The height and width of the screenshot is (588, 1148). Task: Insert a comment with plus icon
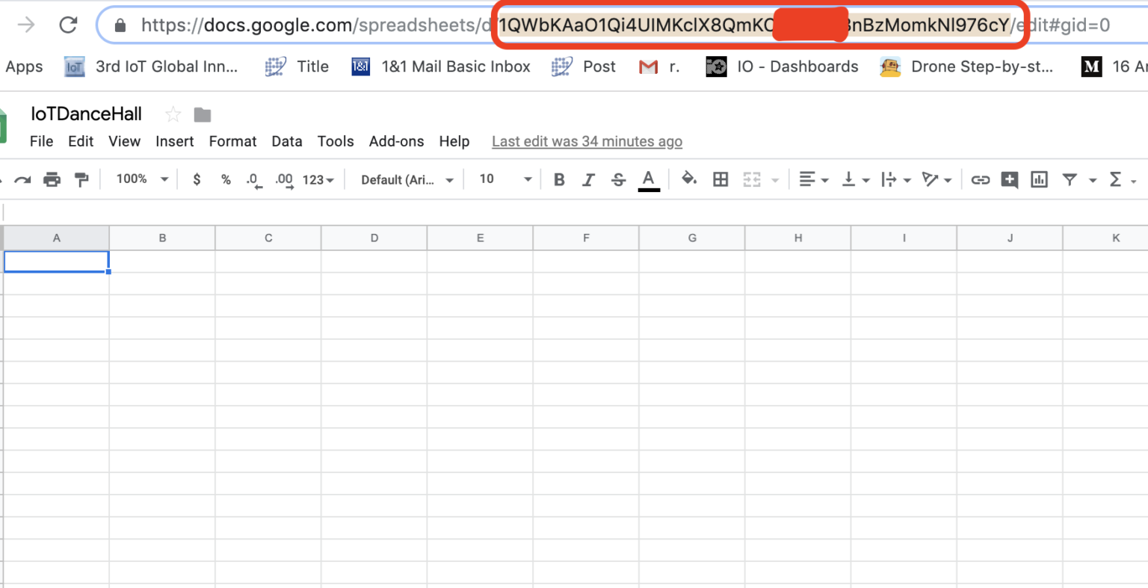click(x=1010, y=179)
